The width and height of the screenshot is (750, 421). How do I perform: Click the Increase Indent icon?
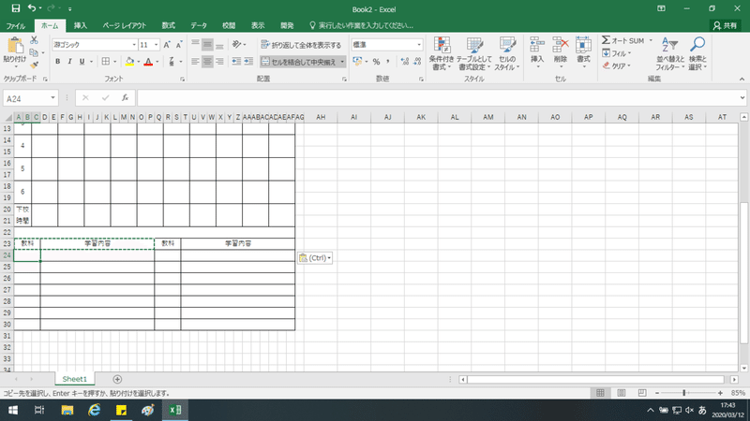pyautogui.click(x=248, y=62)
